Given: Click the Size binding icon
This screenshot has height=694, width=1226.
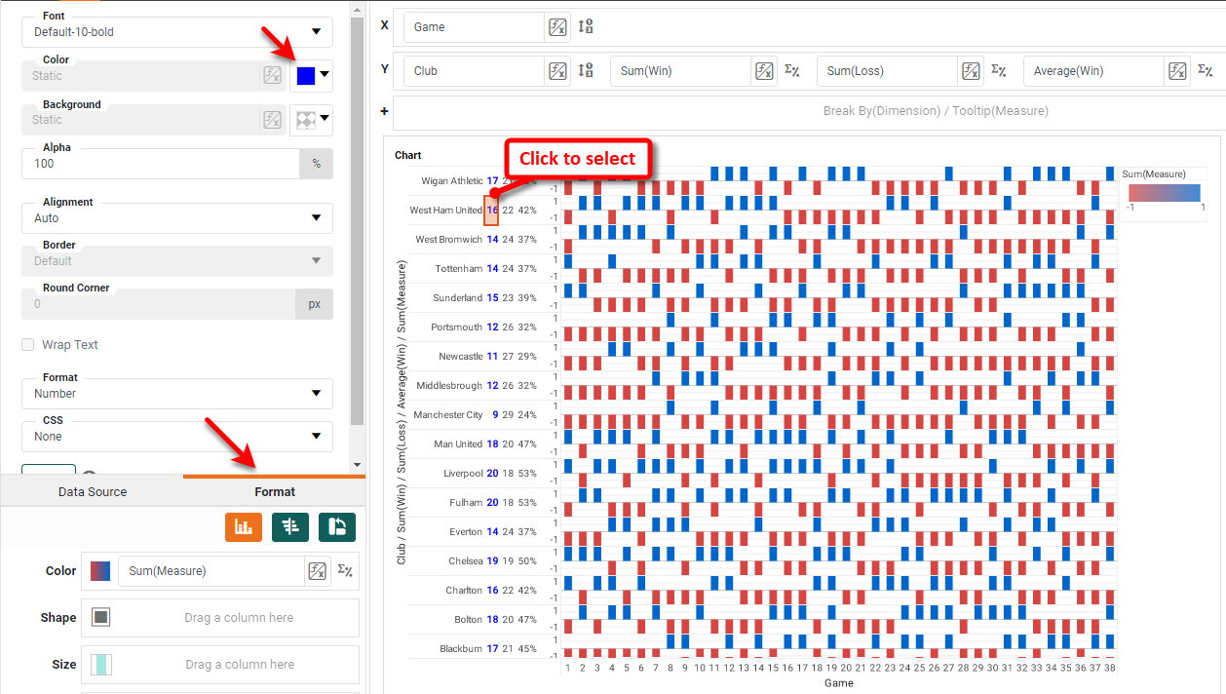Looking at the screenshot, I should 101,664.
